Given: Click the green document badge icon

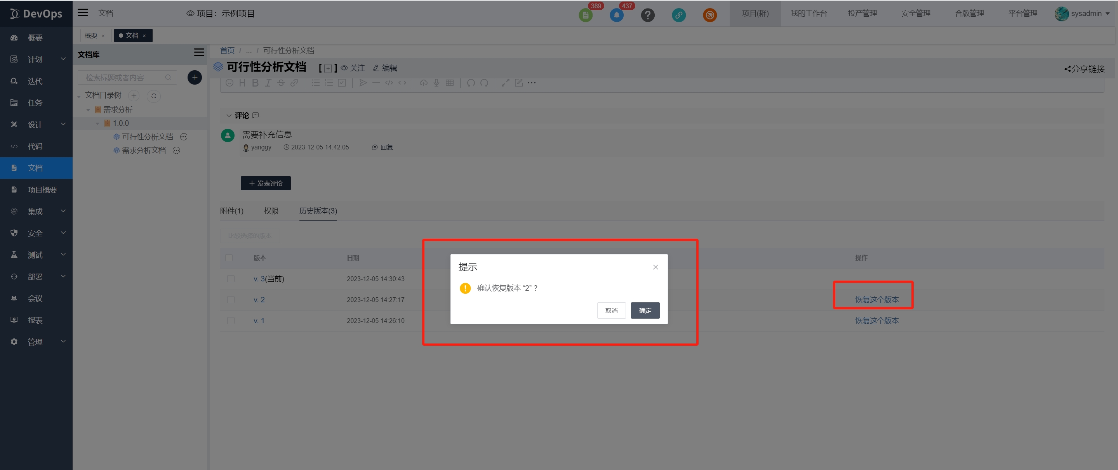Looking at the screenshot, I should click(586, 15).
